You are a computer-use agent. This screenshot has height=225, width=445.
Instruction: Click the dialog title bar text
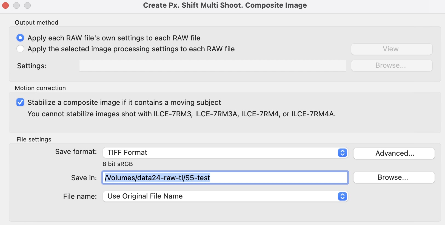[x=225, y=5]
